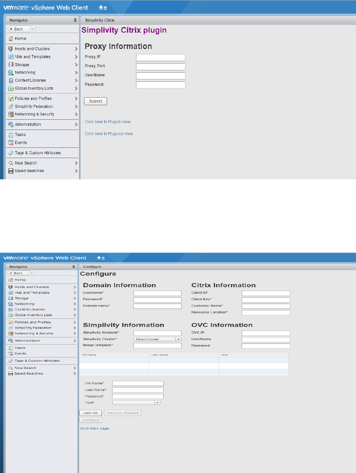Viewport: 356px width, 473px height.
Task: Focus Proxy Information UserName field
Action: 161,76
